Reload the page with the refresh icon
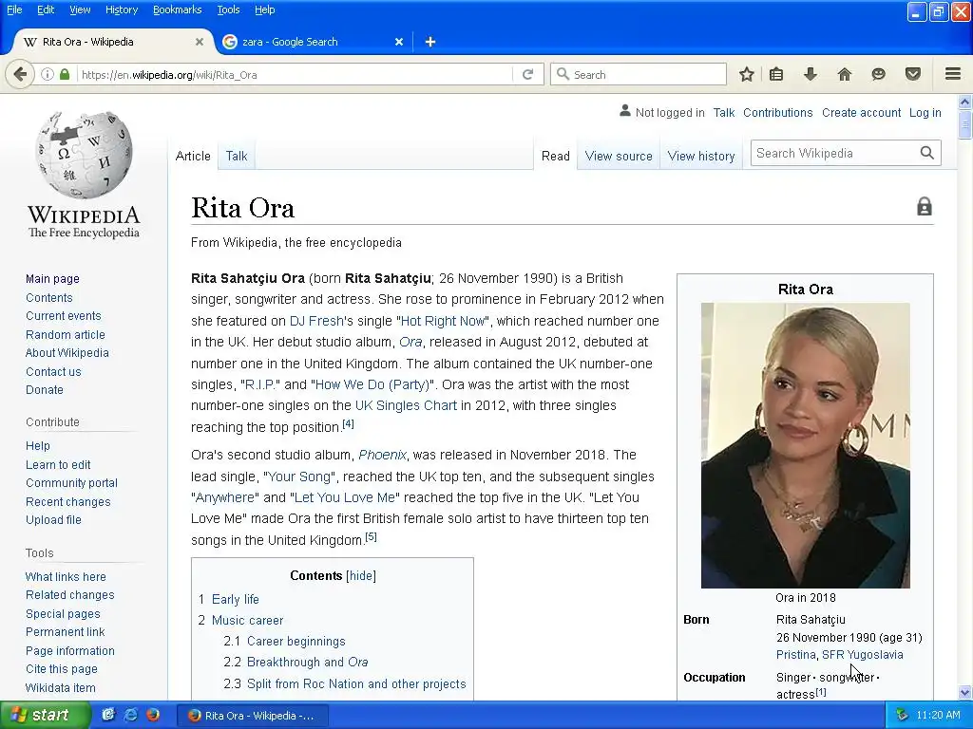The width and height of the screenshot is (973, 729). click(x=528, y=74)
